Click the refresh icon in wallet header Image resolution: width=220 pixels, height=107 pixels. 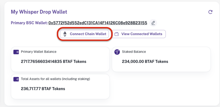(x=210, y=12)
